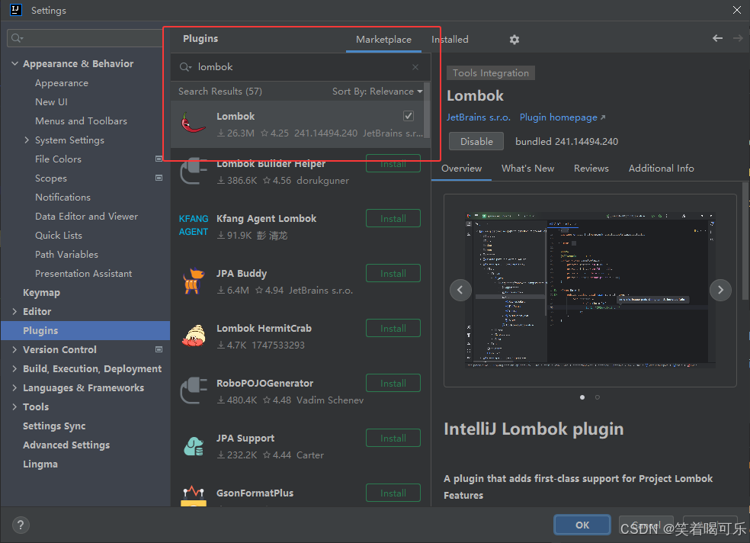Go back with the left arrow icon

click(x=717, y=38)
